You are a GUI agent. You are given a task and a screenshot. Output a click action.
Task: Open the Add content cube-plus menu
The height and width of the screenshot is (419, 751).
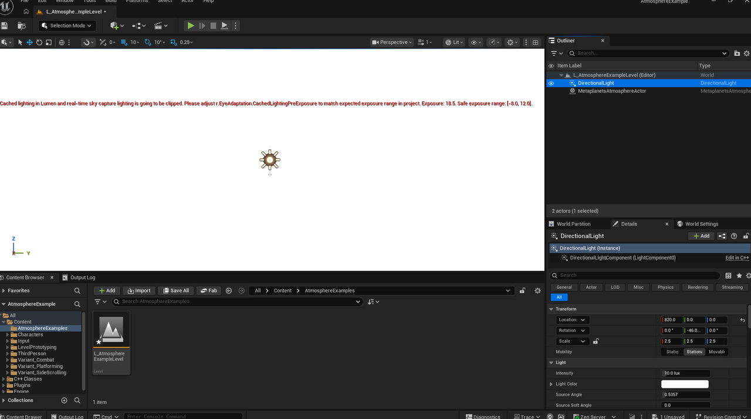(117, 26)
